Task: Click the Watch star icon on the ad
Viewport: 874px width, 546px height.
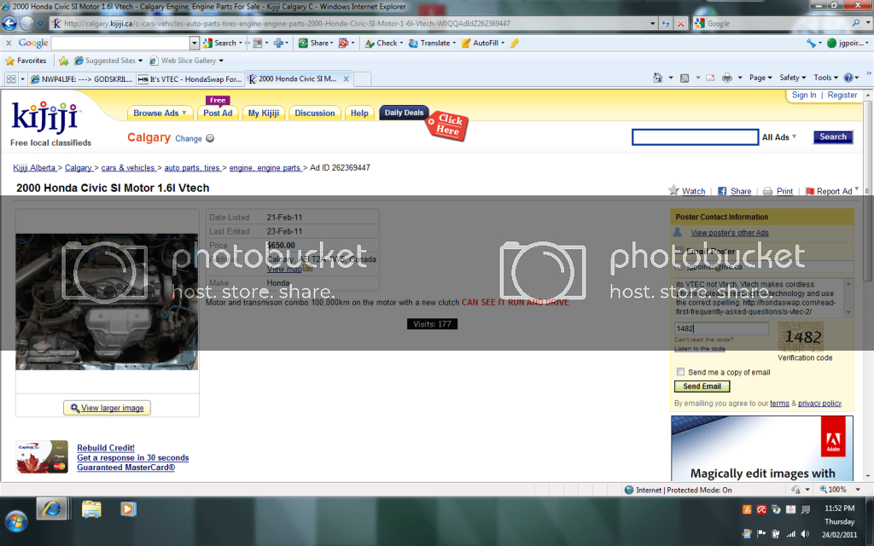Action: tap(673, 190)
